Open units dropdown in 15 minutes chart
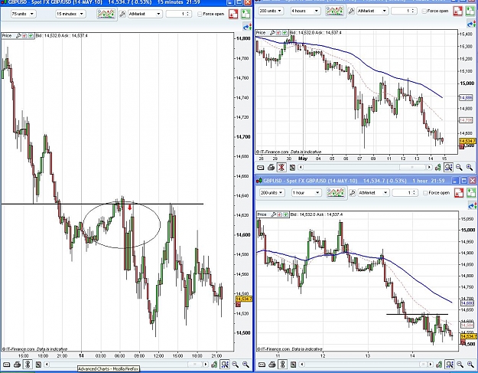Viewport: 478px width, 373px height. (24, 14)
